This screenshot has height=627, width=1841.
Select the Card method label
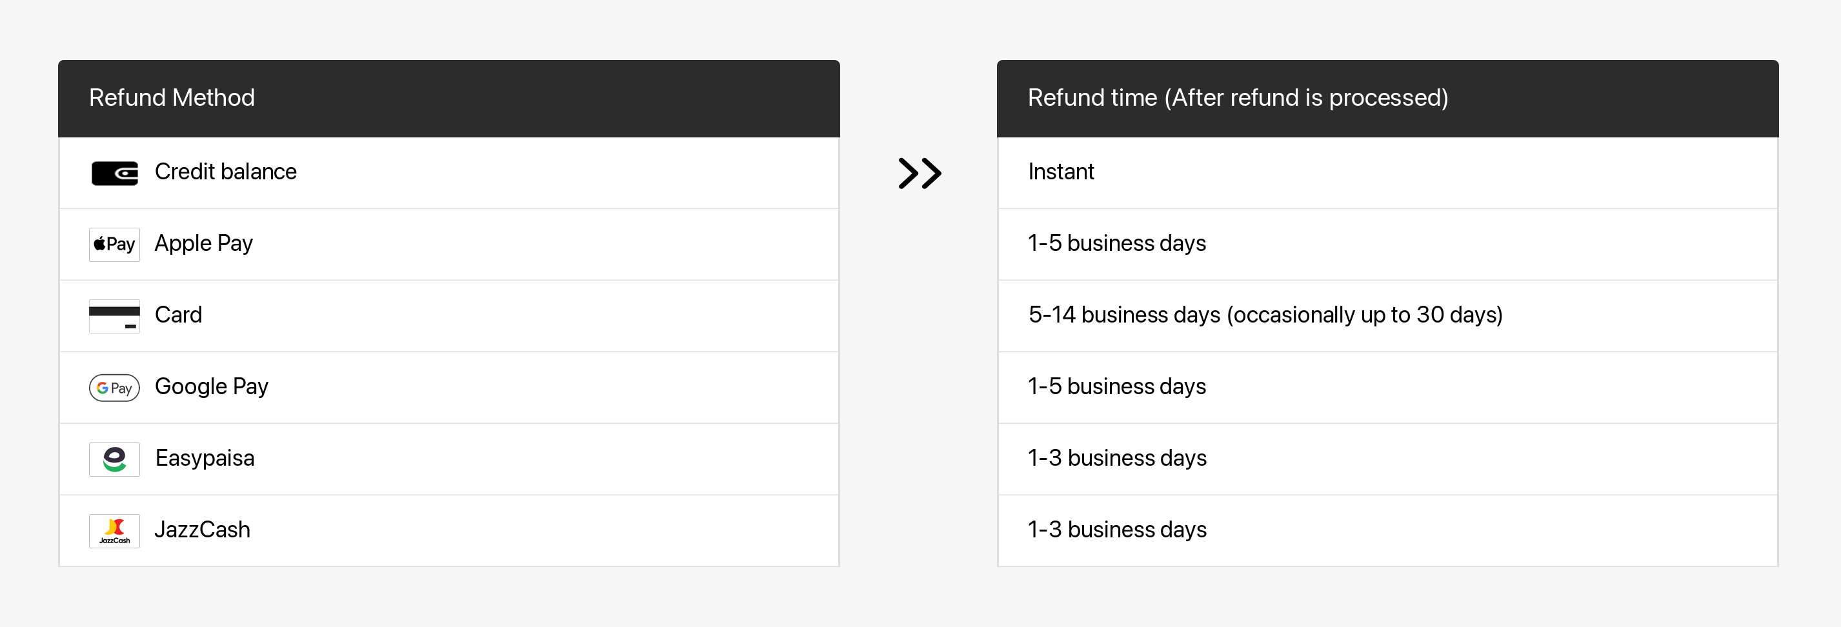click(178, 315)
